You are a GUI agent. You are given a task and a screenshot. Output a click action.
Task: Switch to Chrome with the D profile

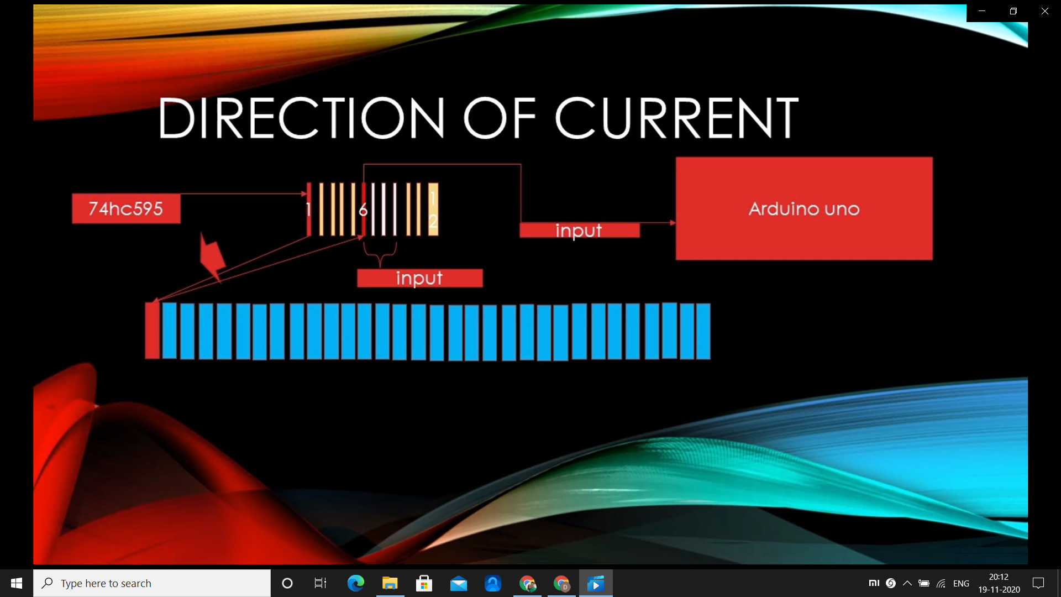click(561, 583)
